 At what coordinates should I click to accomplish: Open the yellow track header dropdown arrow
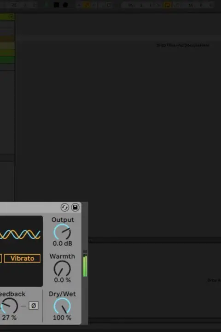pyautogui.click(x=11, y=17)
